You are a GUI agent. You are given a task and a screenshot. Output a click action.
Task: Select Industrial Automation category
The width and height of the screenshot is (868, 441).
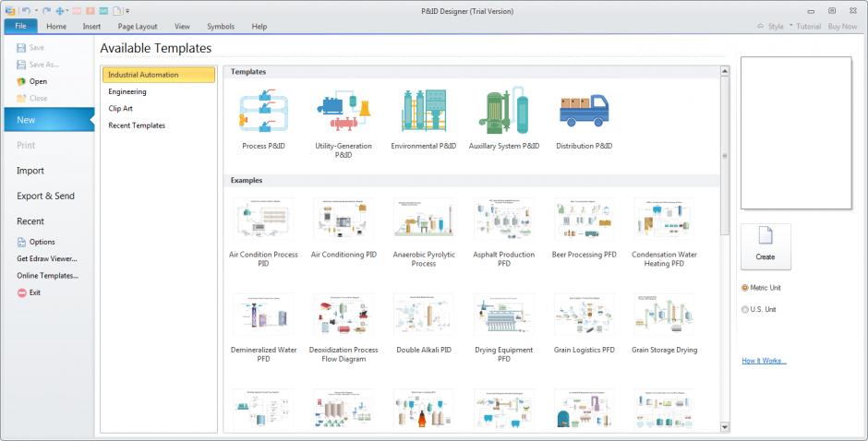coord(159,75)
